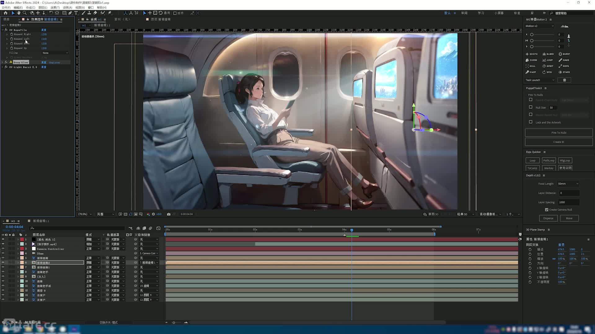Click the Motion 2 EXCITE tool
The image size is (595, 334).
coord(531,54)
